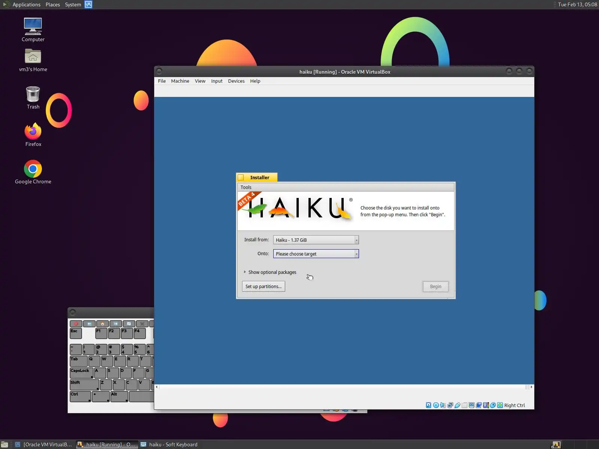Viewport: 599px width, 449px height.
Task: Click the notification tray icon in bottom panel
Action: tap(556, 445)
